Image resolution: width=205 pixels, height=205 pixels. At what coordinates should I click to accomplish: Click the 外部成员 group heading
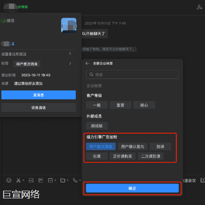point(94,116)
